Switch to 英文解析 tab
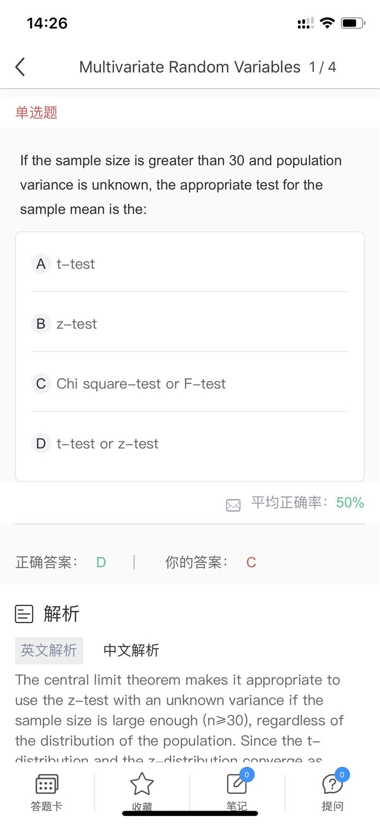 coord(49,650)
